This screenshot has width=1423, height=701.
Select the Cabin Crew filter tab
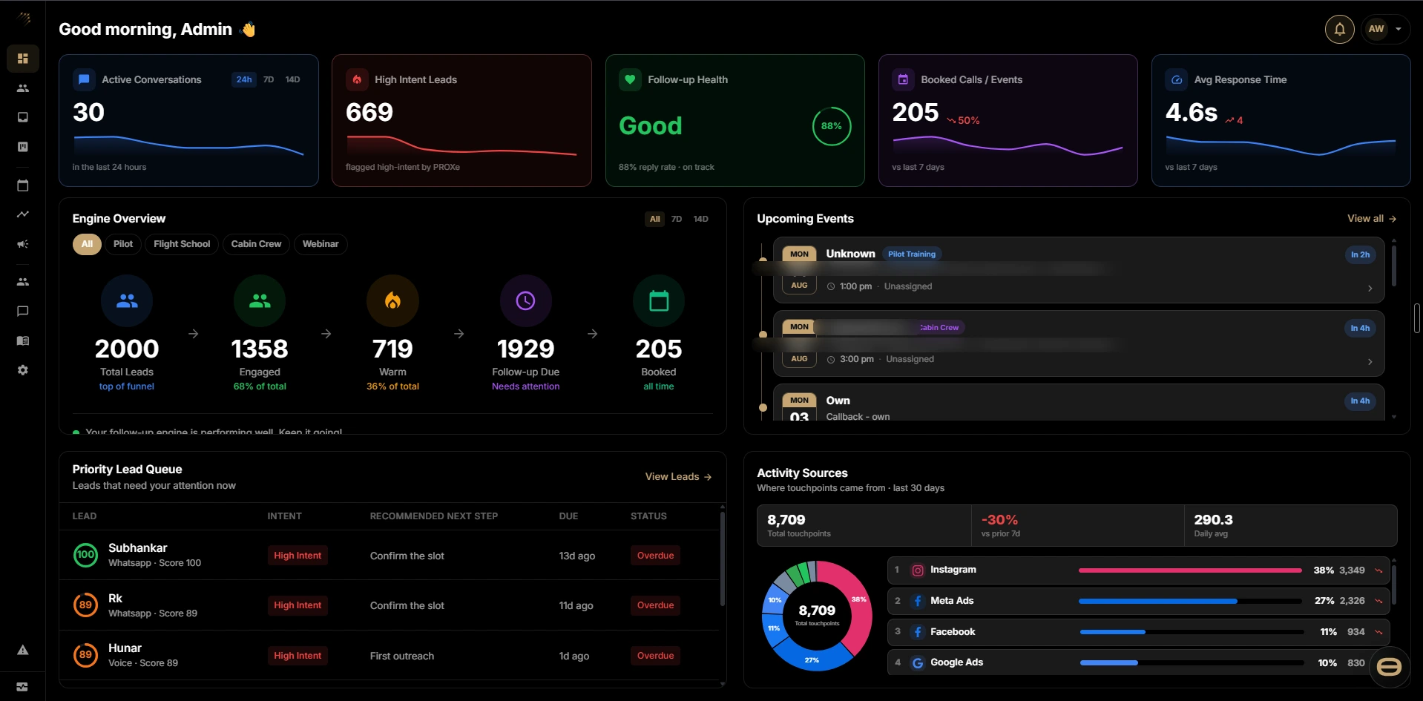click(x=256, y=244)
